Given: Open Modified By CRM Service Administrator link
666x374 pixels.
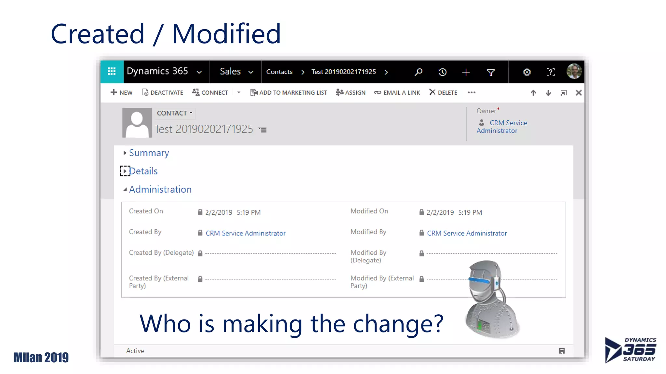Looking at the screenshot, I should point(467,233).
